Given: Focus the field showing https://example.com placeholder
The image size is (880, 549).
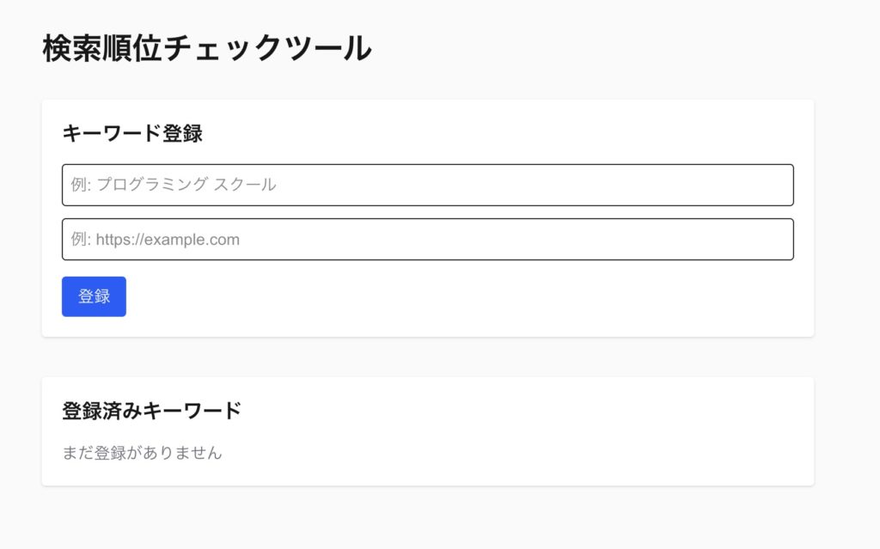Looking at the screenshot, I should 516,240.
